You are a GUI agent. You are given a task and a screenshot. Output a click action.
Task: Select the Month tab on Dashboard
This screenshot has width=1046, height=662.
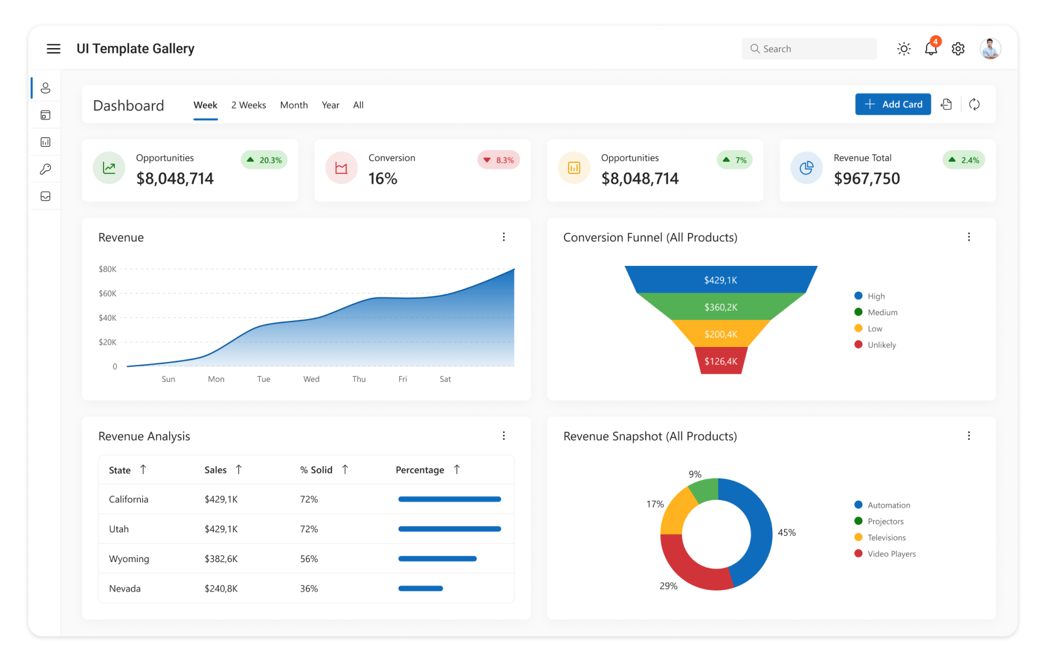(294, 105)
